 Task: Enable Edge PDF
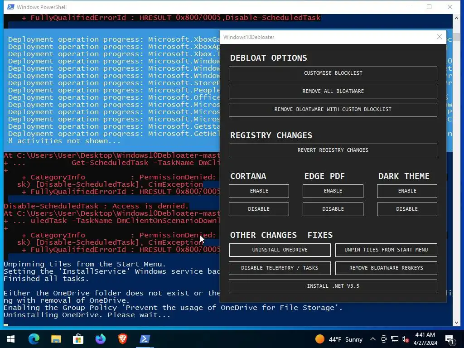[333, 191]
